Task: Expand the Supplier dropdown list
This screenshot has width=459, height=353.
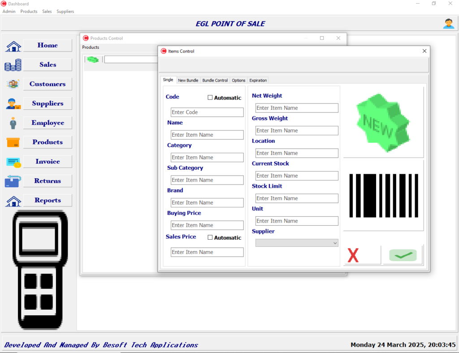Action: (335, 243)
